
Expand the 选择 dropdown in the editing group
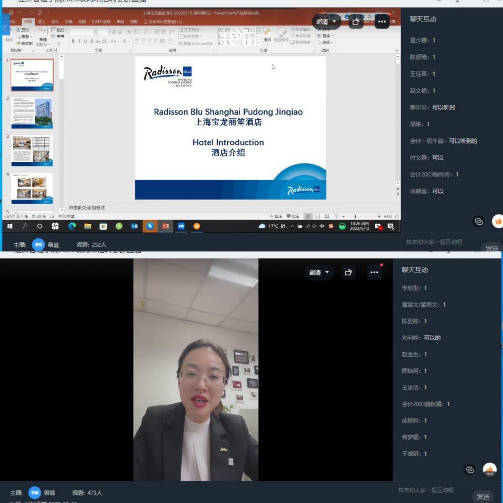point(325,42)
